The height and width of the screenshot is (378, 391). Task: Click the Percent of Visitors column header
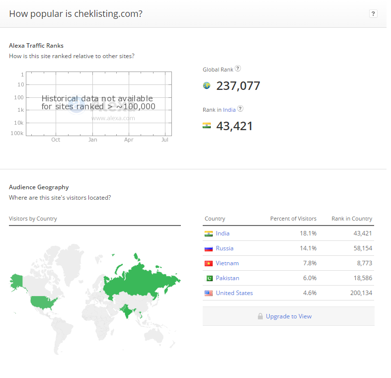click(293, 219)
